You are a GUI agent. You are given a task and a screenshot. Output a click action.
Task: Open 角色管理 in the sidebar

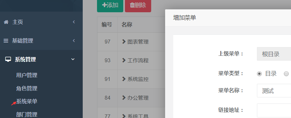pos(27,88)
